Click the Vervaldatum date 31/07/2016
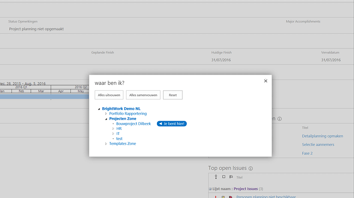Viewport: 354px width, 198px height. [x=331, y=60]
